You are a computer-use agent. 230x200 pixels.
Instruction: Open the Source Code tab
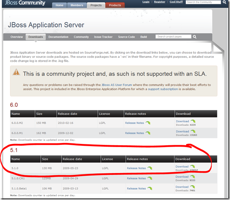click(x=126, y=37)
